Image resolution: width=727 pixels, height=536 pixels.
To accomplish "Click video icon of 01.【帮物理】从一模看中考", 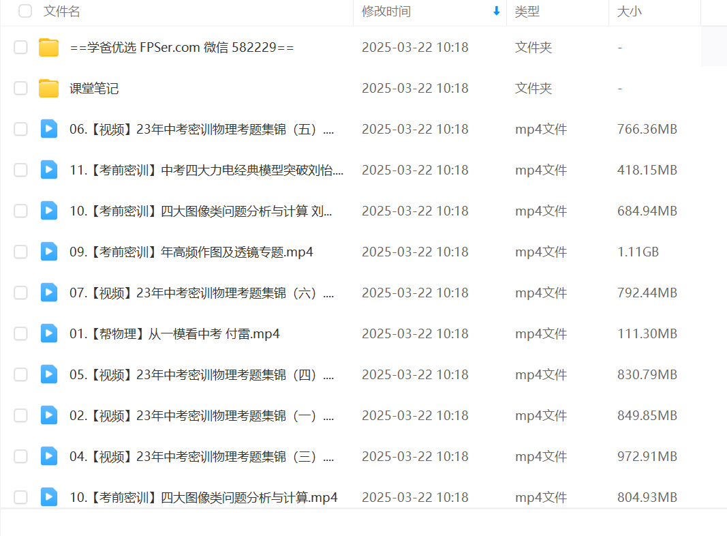I will 48,333.
